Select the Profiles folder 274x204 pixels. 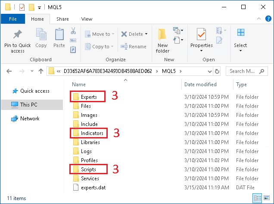(85, 160)
